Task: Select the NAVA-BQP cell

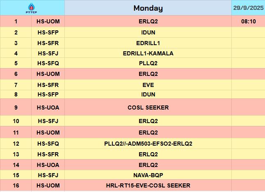Action: (x=148, y=175)
